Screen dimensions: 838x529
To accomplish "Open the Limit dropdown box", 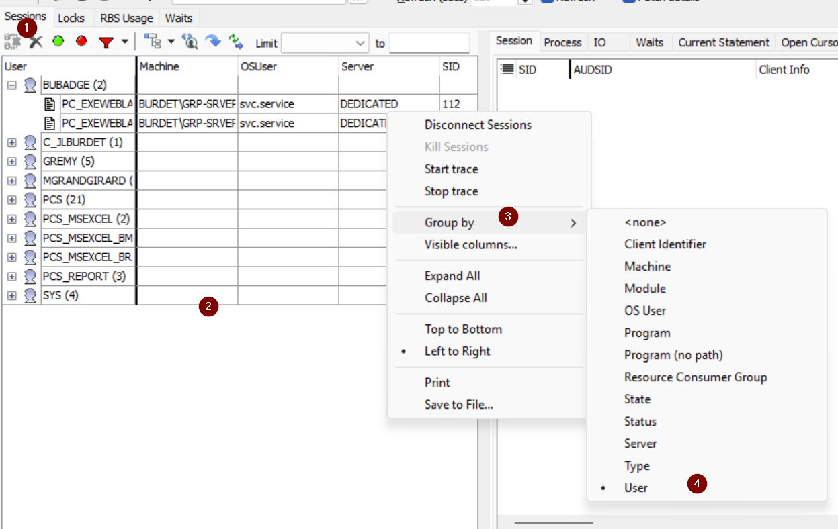I will pyautogui.click(x=325, y=43).
